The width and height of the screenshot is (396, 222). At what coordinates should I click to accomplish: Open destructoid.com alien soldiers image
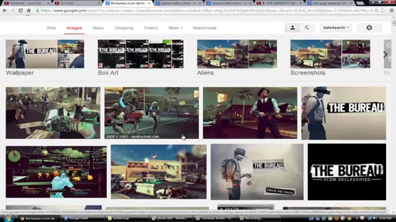(x=152, y=113)
